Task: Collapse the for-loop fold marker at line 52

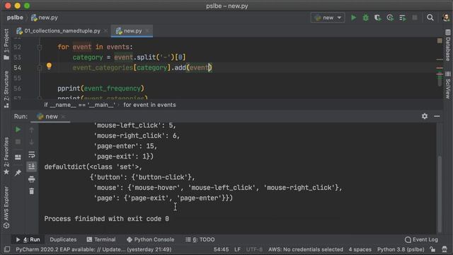Action: (x=40, y=47)
